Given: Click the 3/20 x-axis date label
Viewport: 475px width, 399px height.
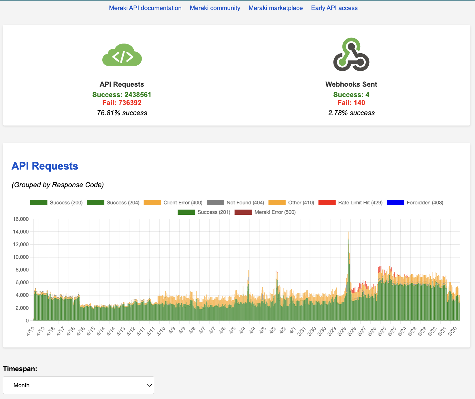Looking at the screenshot, I should coord(452,331).
